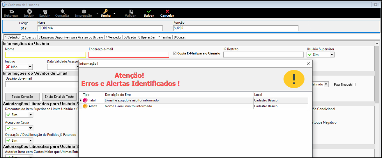Click the Local column header
The width and height of the screenshot is (382, 158).
click(281, 95)
